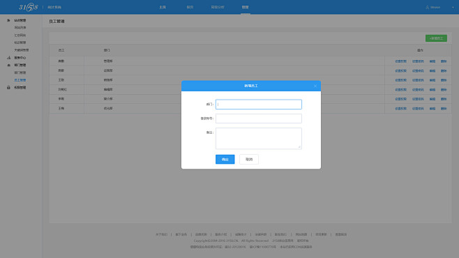Edit the first employee row

(432, 61)
